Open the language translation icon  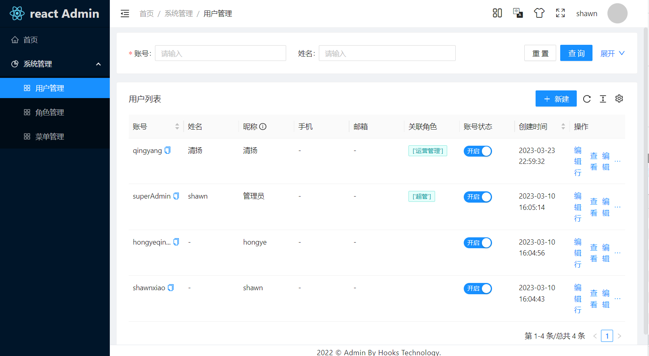click(x=518, y=13)
